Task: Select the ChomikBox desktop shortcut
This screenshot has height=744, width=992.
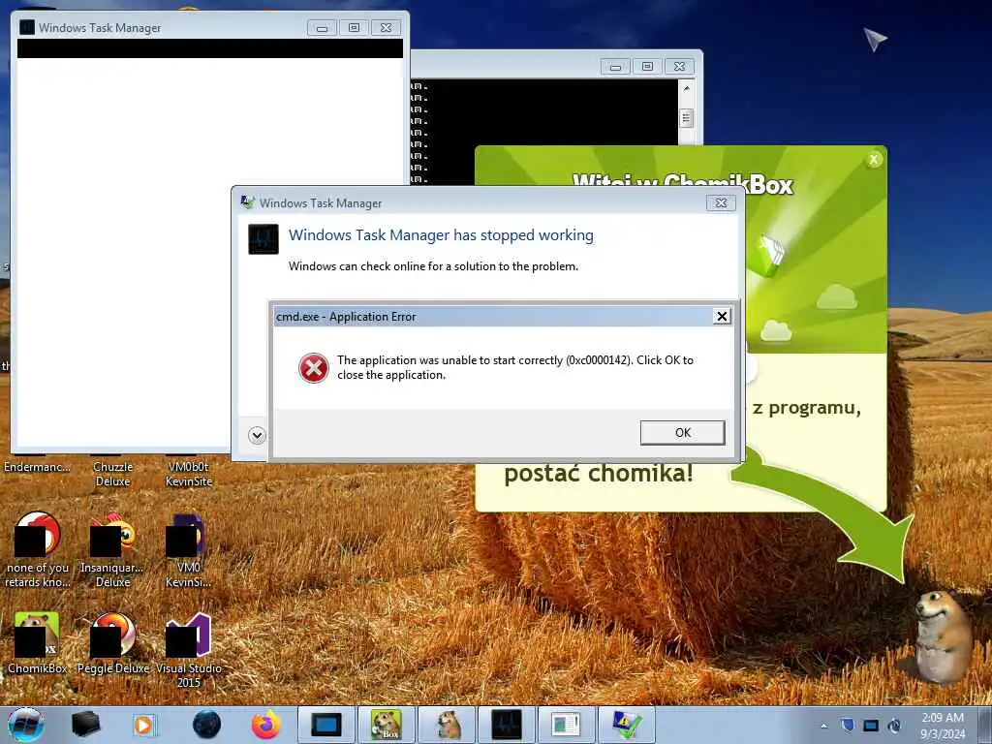Action: tap(37, 643)
